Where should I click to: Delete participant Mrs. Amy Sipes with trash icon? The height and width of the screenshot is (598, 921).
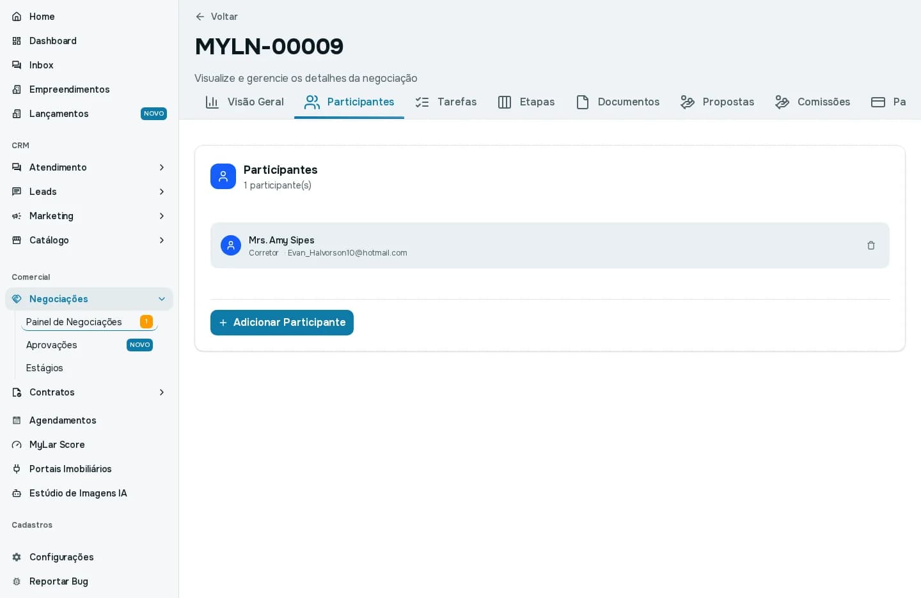click(x=871, y=245)
